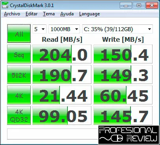160x145 pixels.
Task: Click the comment input field at bottom
Action: click(52, 134)
